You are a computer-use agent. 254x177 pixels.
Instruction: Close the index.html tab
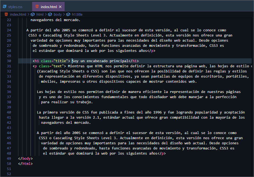60,7
